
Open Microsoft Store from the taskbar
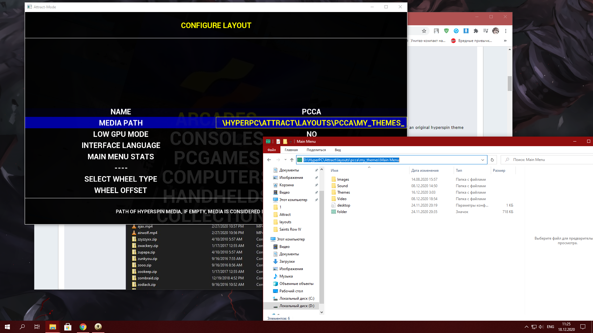[x=68, y=327]
